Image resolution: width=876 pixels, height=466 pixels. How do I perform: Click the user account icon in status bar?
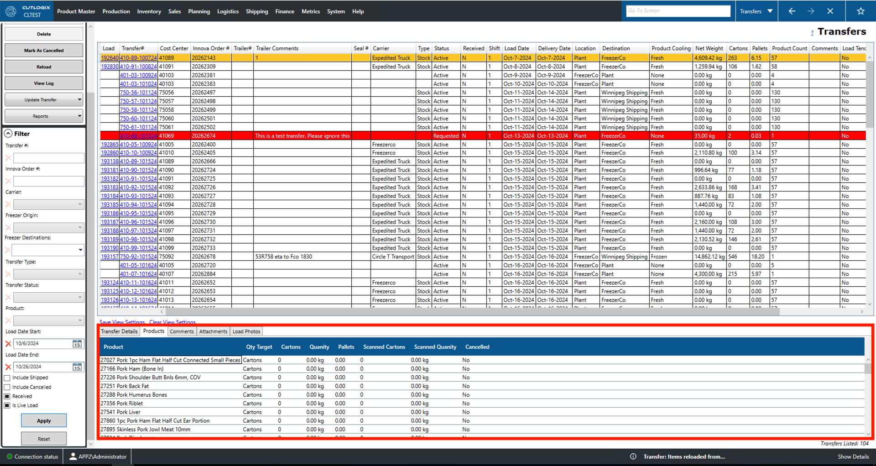click(73, 456)
